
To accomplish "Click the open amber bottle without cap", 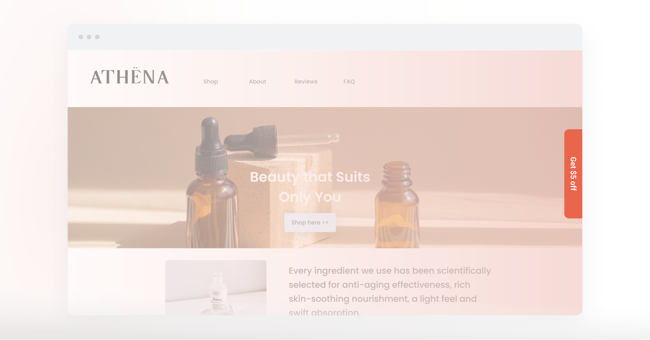I will [x=396, y=205].
